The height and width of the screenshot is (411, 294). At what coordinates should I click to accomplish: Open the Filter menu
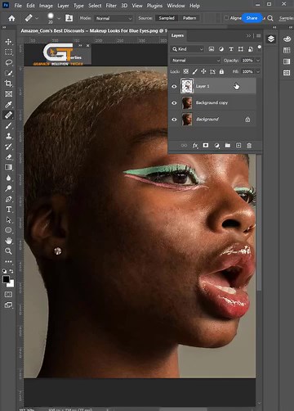(x=111, y=6)
